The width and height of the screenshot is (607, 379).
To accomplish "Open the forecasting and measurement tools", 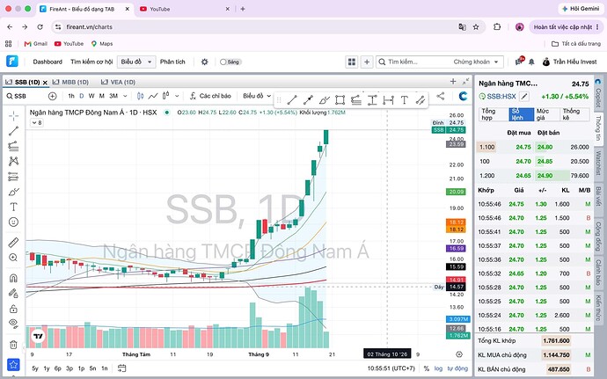I will click(x=13, y=177).
